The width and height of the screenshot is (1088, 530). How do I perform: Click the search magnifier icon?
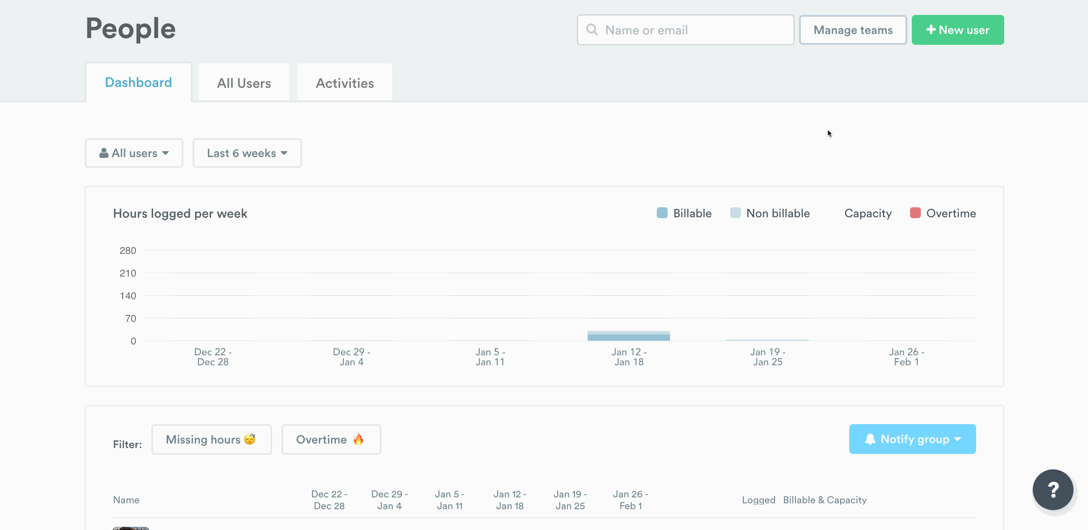tap(592, 30)
